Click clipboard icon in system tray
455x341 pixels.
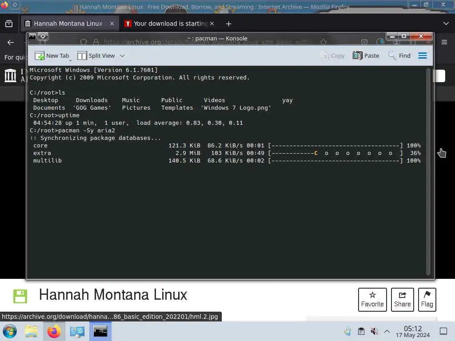click(361, 331)
